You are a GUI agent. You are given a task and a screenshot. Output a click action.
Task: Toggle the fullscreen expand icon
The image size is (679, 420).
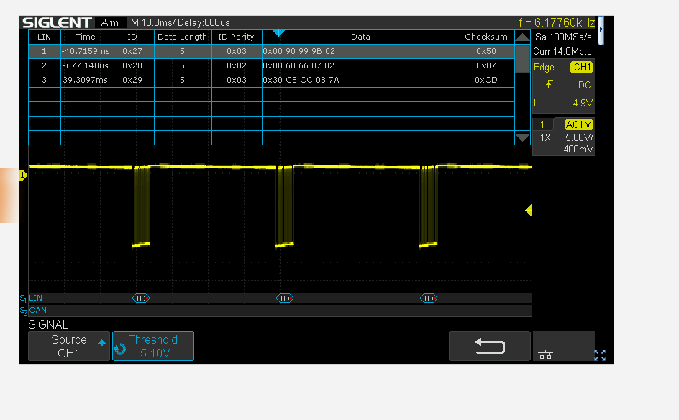point(600,355)
